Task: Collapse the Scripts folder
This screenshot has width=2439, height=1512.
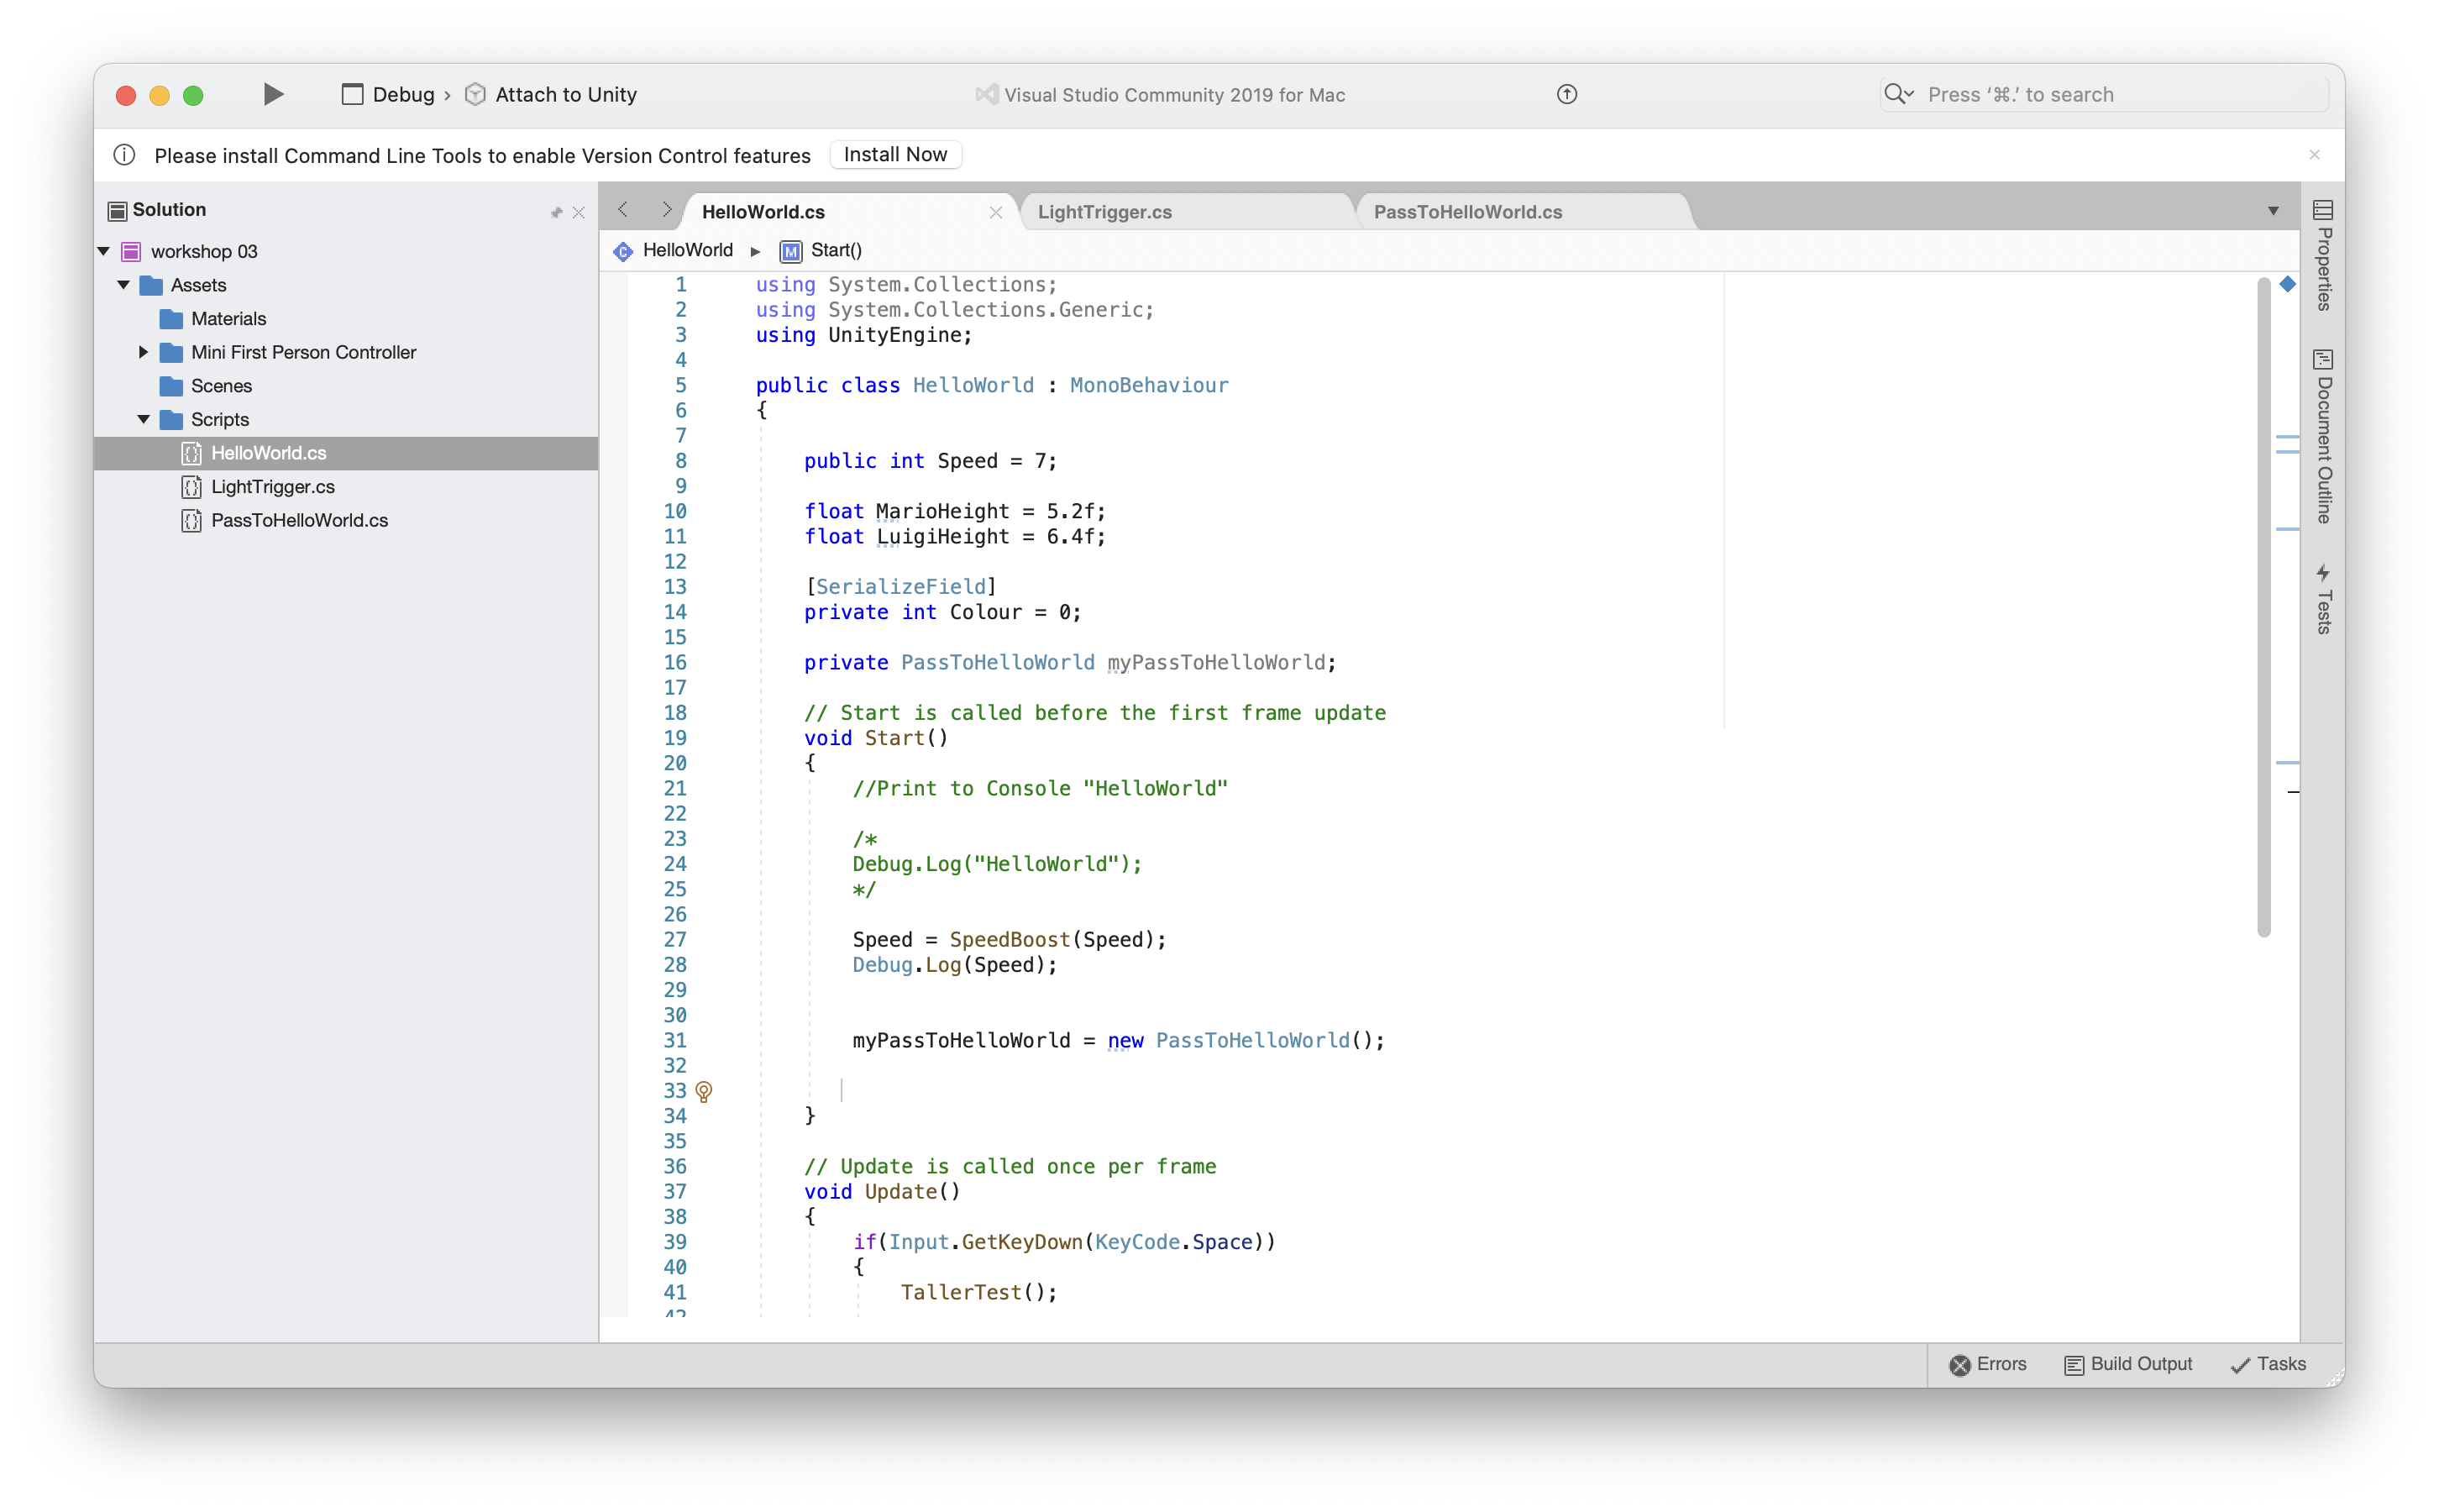Action: click(143, 419)
